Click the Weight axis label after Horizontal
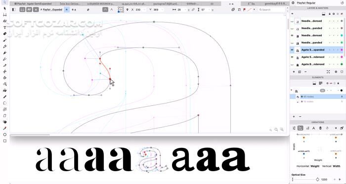 coord(315,166)
